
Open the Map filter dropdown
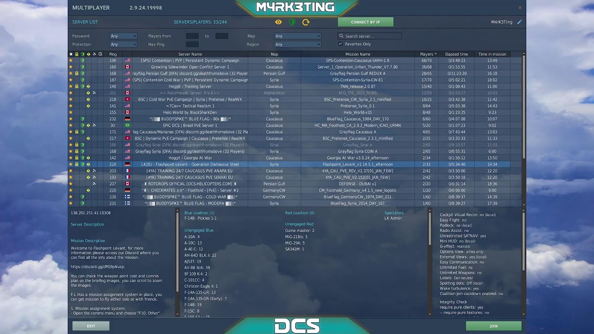(x=297, y=36)
